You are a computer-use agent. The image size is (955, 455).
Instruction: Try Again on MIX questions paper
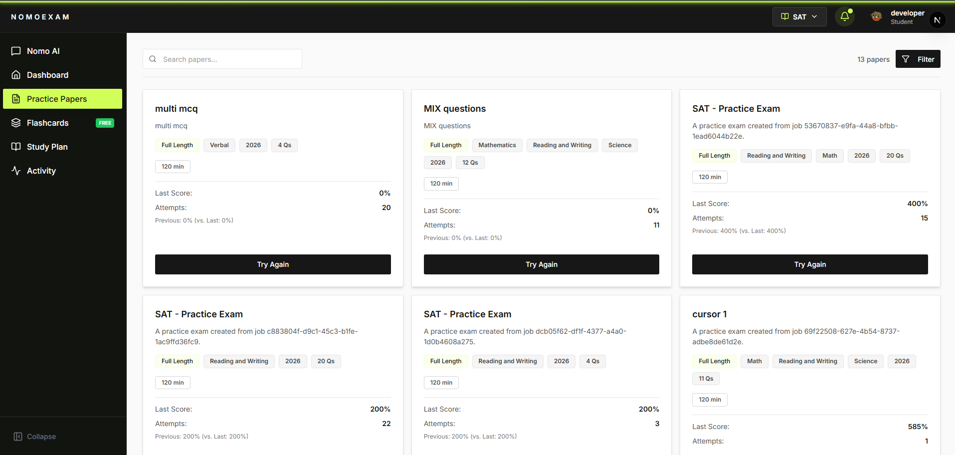click(542, 264)
